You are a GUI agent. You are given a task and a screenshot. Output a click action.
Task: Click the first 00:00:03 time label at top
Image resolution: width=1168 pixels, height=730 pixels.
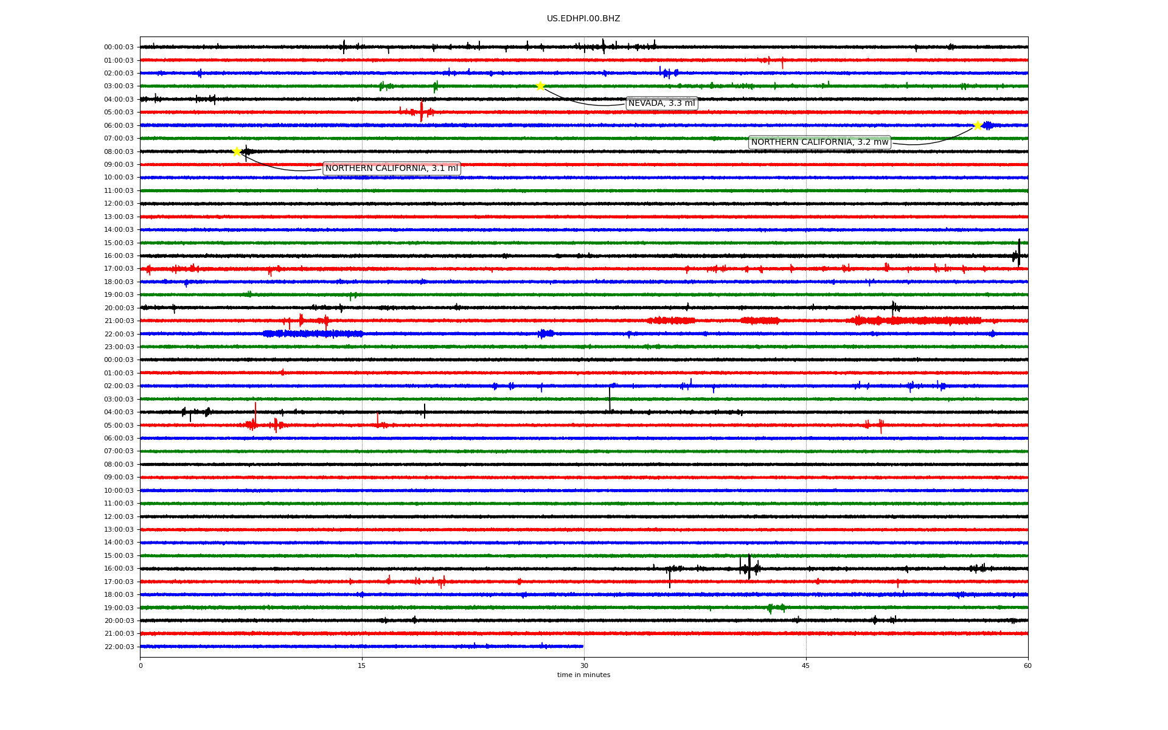(x=119, y=47)
